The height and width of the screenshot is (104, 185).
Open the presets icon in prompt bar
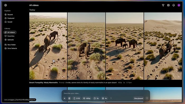point(69,98)
